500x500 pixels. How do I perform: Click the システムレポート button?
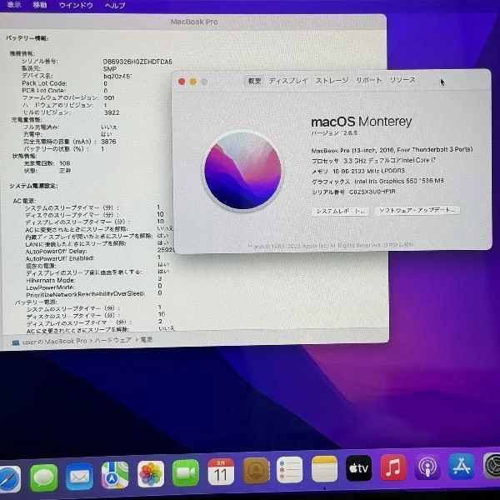coord(340,211)
